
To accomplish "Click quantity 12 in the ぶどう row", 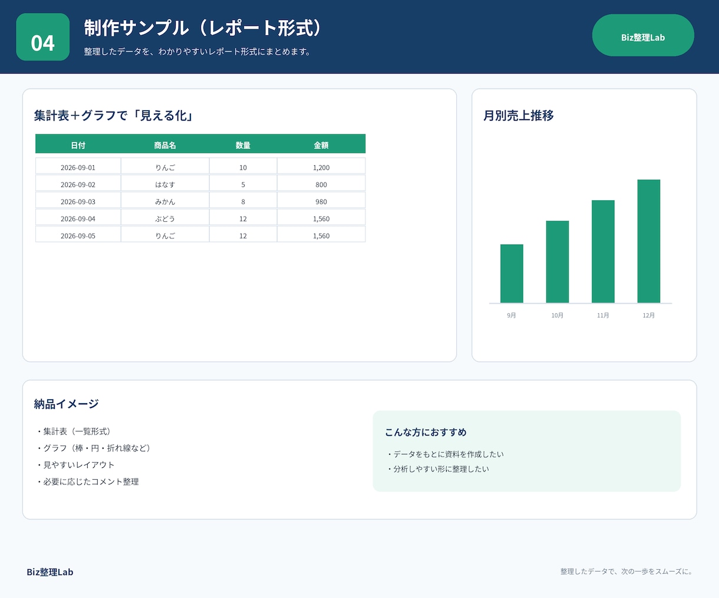I will (243, 218).
